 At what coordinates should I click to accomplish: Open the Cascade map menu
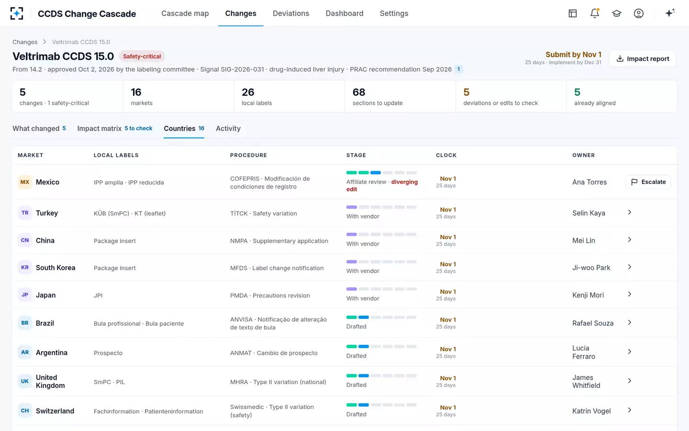point(185,13)
